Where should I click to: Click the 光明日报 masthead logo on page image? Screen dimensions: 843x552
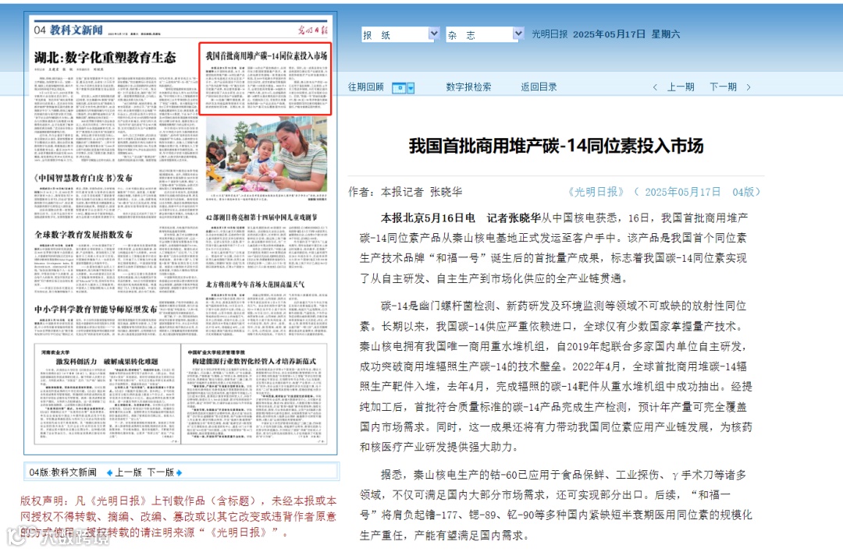coord(312,30)
